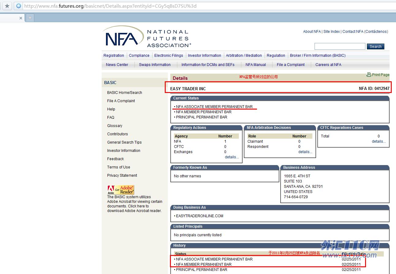Click the site search input field

[x=340, y=46]
